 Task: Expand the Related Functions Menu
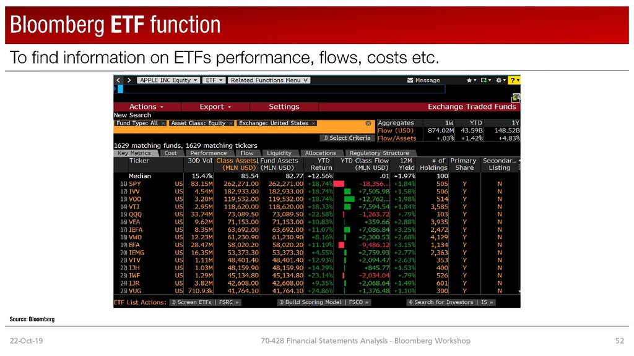[x=269, y=80]
